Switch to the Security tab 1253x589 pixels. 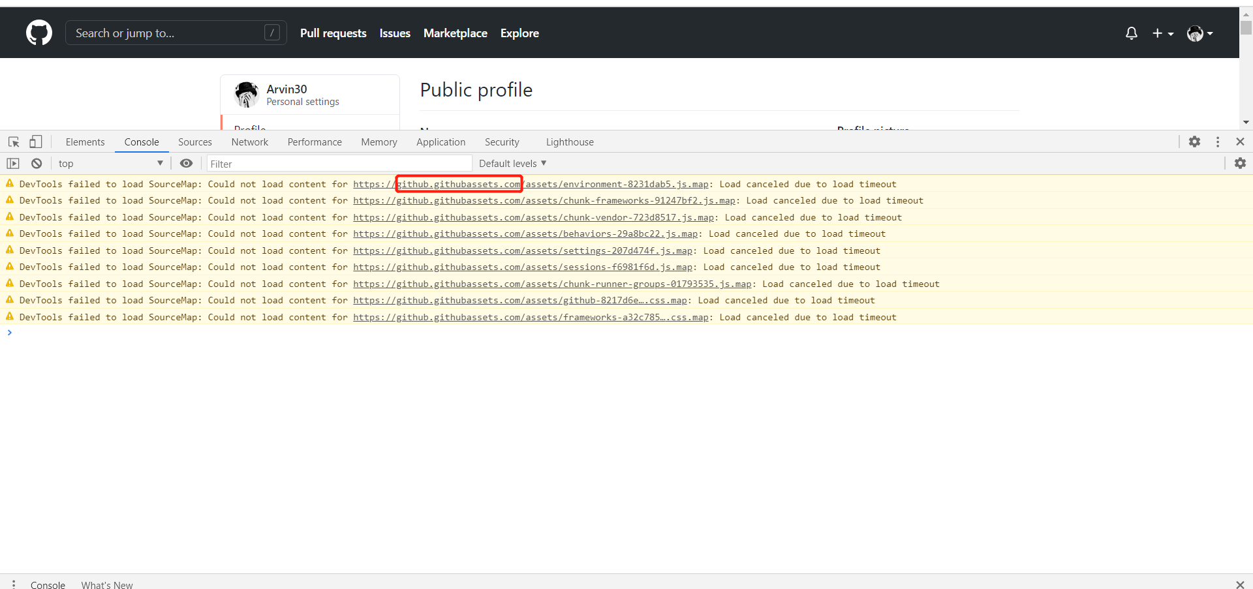tap(502, 142)
